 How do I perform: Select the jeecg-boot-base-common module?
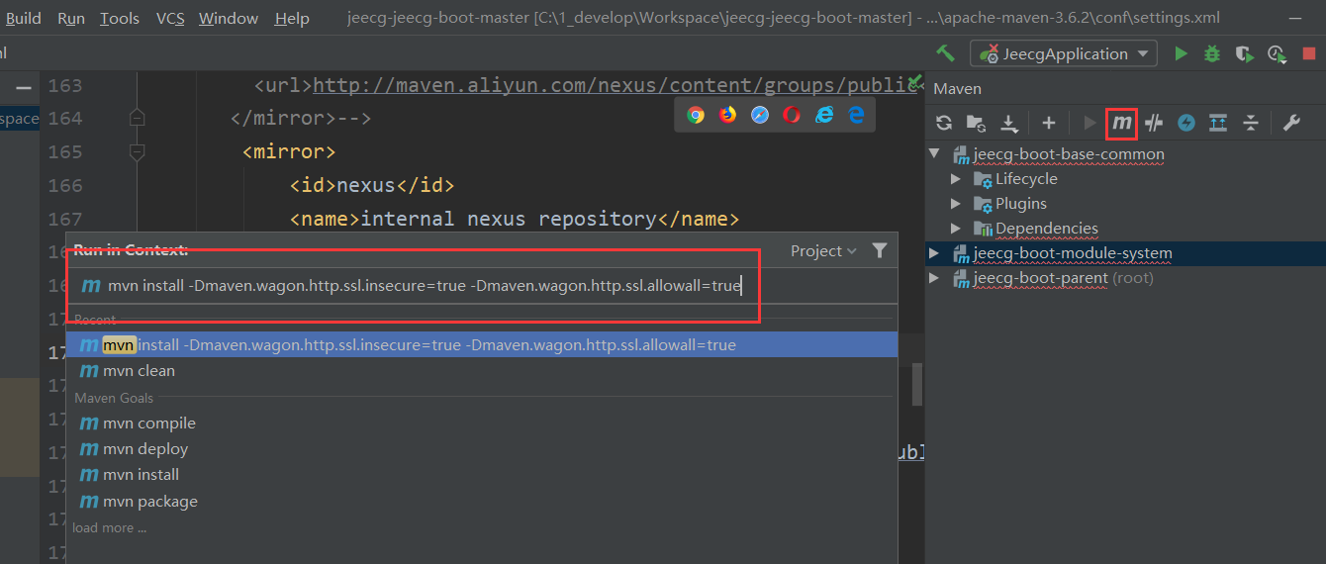pos(1069,154)
